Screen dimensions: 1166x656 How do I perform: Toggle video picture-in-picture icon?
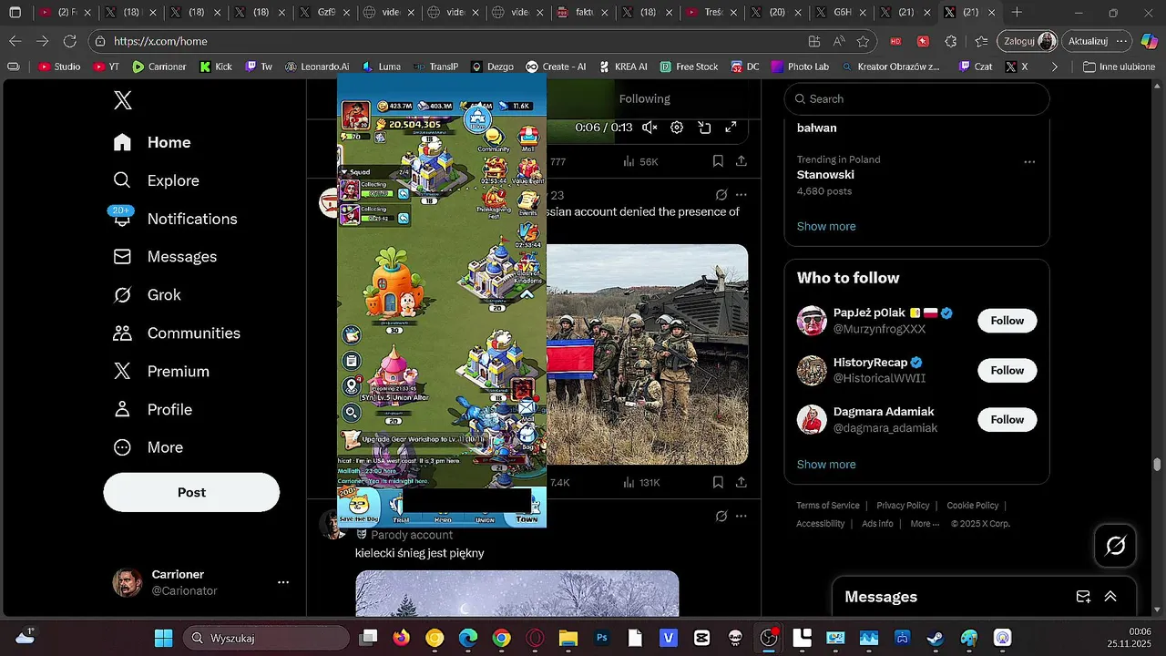[x=704, y=128]
